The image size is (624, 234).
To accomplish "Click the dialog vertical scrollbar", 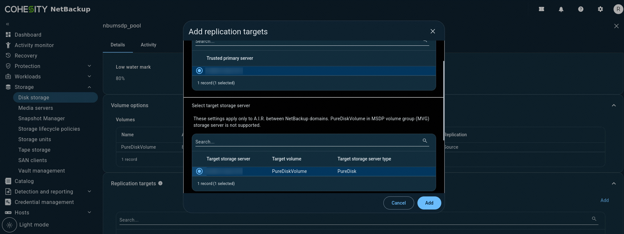I will [x=444, y=101].
